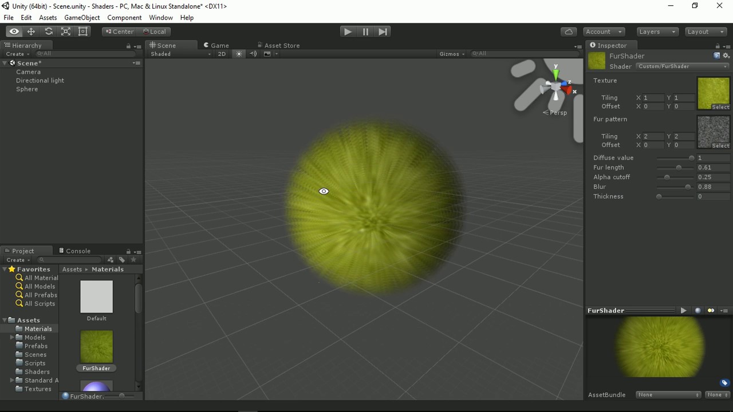Expand the Models folder

pos(12,338)
